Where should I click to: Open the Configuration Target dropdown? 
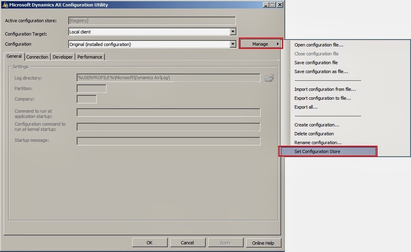click(233, 31)
